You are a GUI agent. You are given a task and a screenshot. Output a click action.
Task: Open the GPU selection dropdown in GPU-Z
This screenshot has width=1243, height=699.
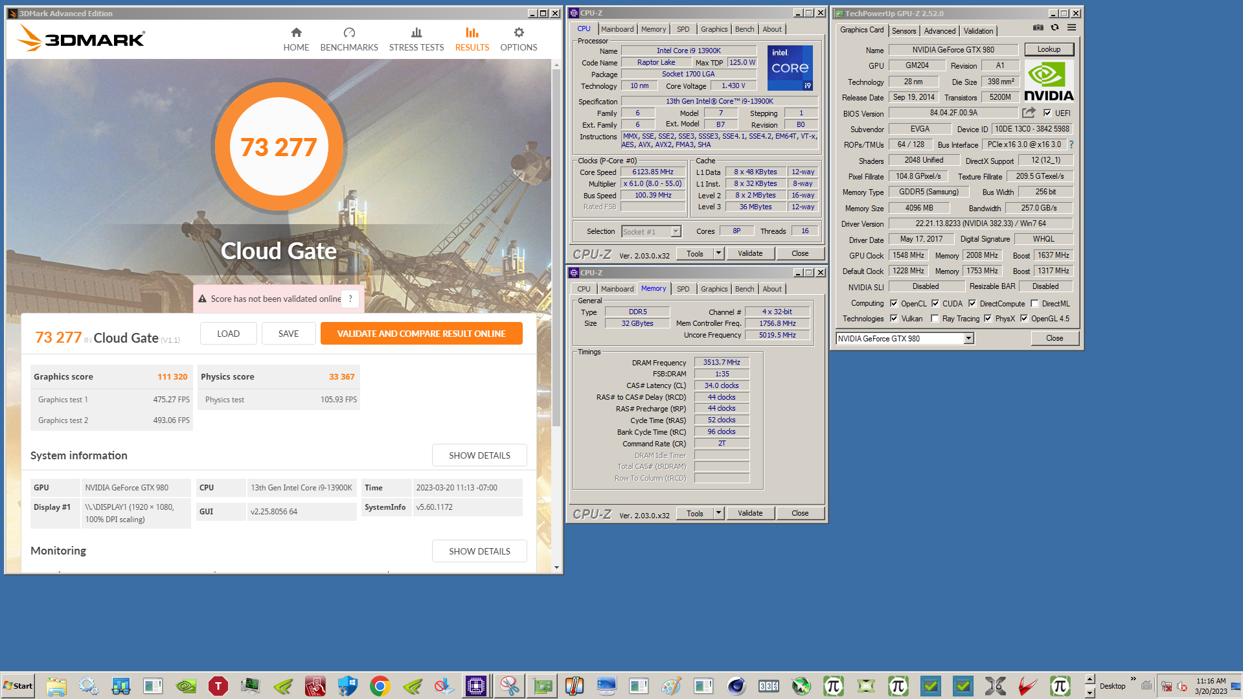point(968,338)
